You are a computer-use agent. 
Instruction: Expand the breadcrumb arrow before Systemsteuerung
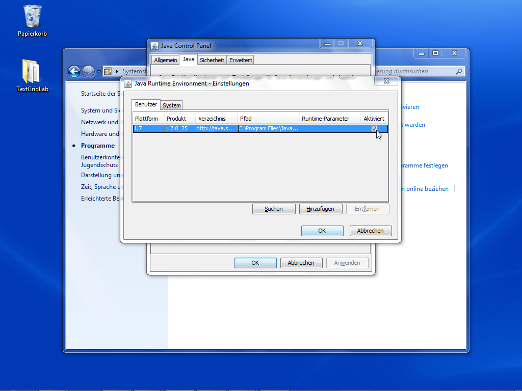pyautogui.click(x=117, y=71)
